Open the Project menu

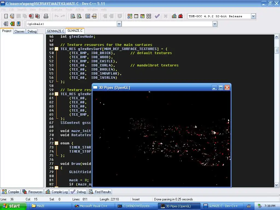[43, 10]
